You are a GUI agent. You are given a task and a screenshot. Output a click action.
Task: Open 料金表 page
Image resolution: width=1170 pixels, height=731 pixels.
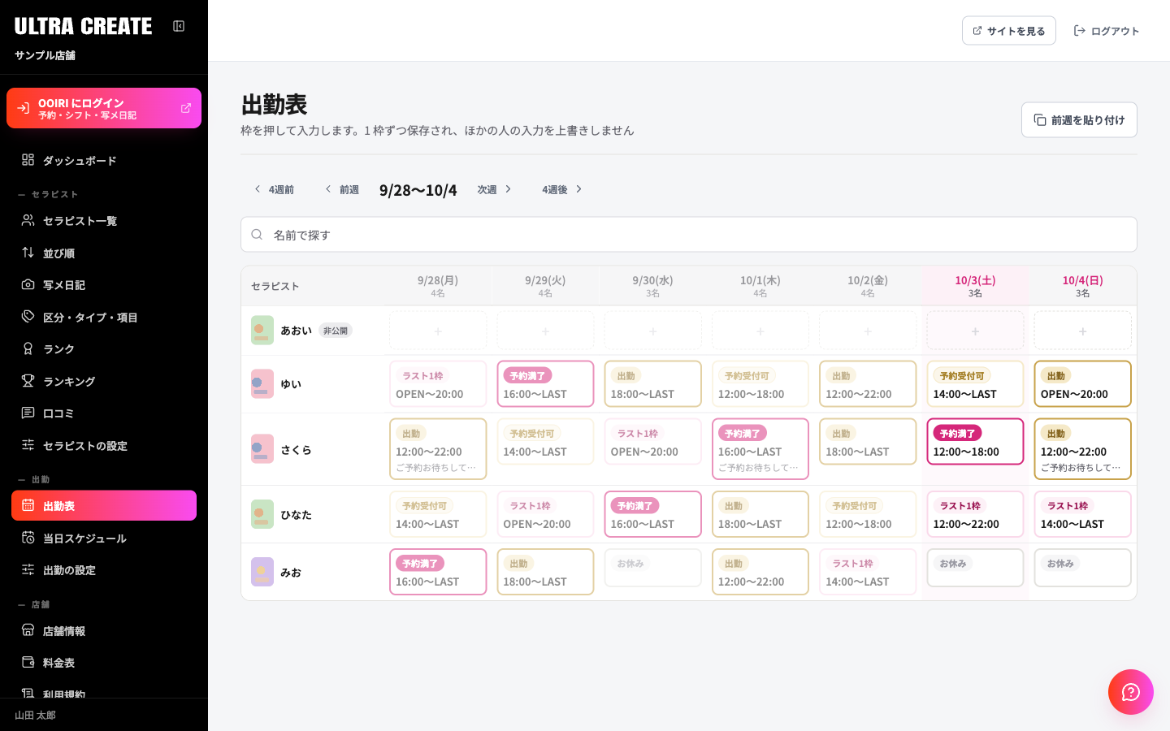click(104, 663)
